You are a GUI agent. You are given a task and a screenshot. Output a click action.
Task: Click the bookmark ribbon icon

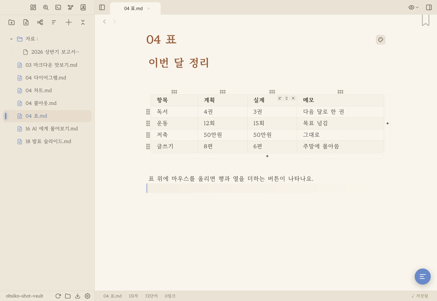[x=425, y=20]
